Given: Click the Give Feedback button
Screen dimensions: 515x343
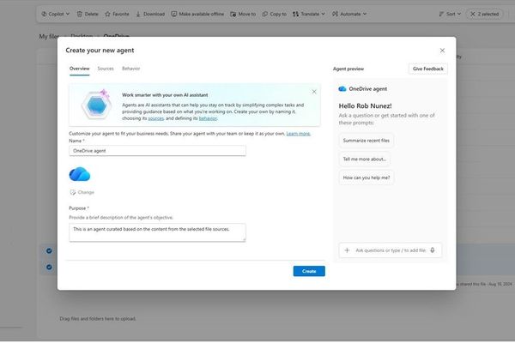Looking at the screenshot, I should 428,69.
